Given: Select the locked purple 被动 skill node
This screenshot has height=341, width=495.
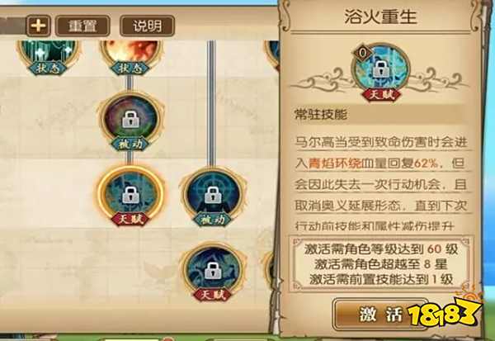Looking at the screenshot, I should pyautogui.click(x=130, y=121).
